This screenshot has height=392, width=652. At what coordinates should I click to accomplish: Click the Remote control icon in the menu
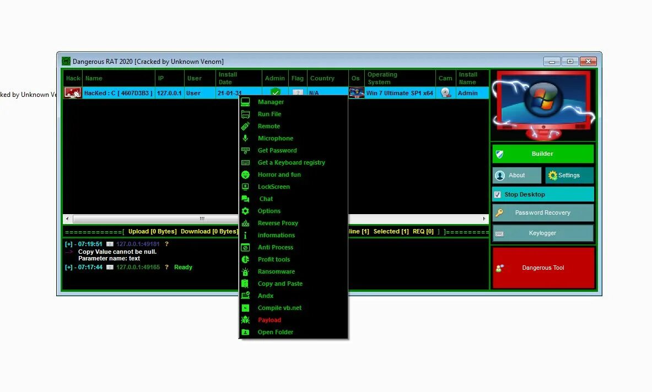(x=245, y=126)
